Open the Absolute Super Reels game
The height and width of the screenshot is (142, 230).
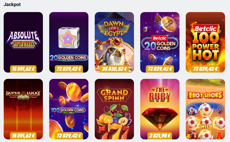(x=23, y=42)
